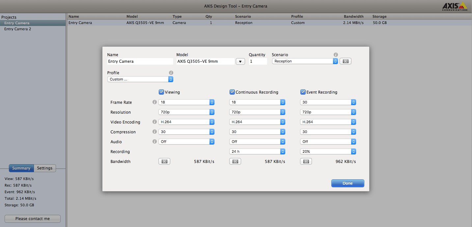Open the Event Recording Video Encoding dropdown

pyautogui.click(x=328, y=122)
